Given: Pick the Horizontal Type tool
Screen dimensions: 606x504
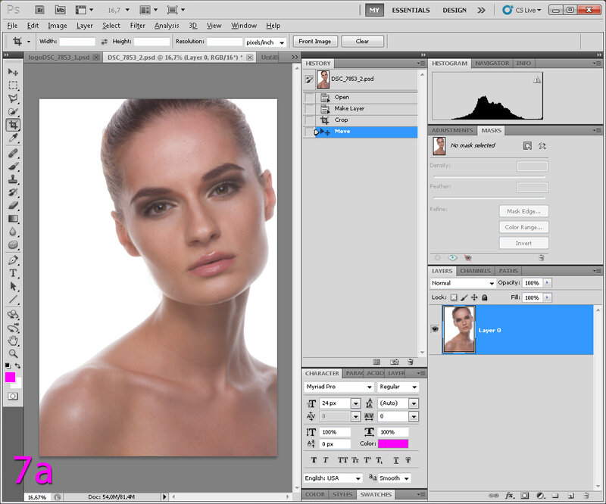Looking at the screenshot, I should point(13,272).
